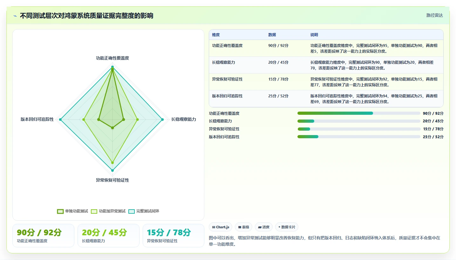Click teal data point on 版本回归可追踪性 axis

click(60, 120)
